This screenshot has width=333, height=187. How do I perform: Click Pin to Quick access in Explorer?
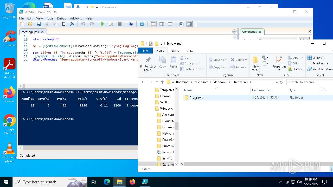click(148, 64)
